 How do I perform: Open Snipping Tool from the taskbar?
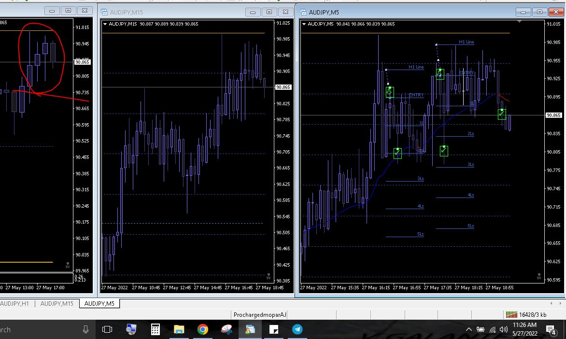[226, 329]
